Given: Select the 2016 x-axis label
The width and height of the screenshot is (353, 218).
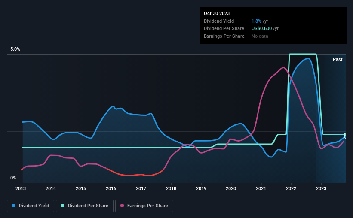Looking at the screenshot, I should click(111, 188).
